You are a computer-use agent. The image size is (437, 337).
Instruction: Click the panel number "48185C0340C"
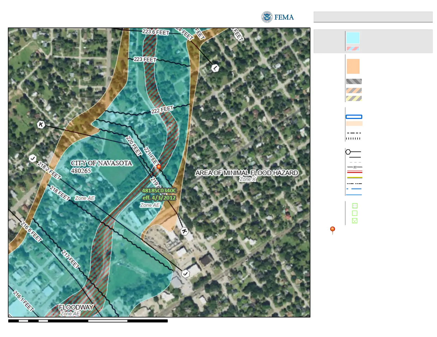pyautogui.click(x=159, y=190)
